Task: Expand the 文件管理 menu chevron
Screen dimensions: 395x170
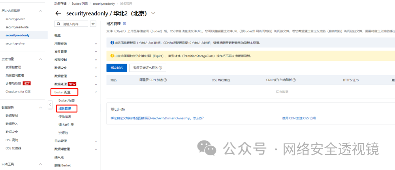Action: [96, 52]
